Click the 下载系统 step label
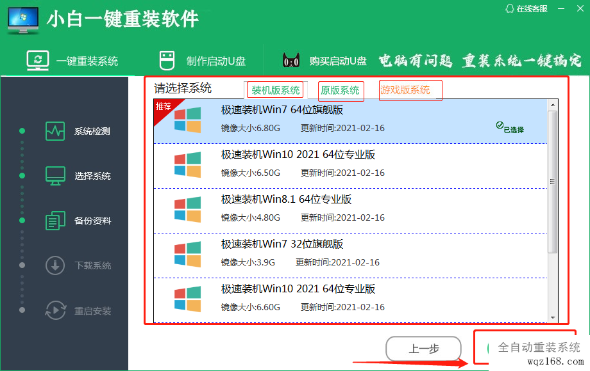Screen dimensions: 590x371 [92, 265]
